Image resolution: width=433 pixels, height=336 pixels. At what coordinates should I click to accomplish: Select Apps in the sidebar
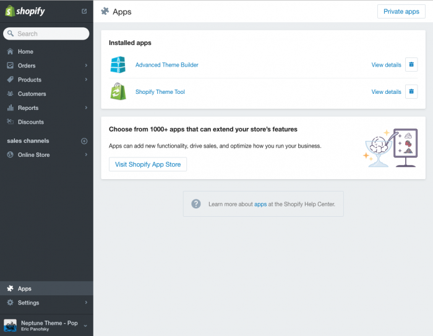pos(46,288)
